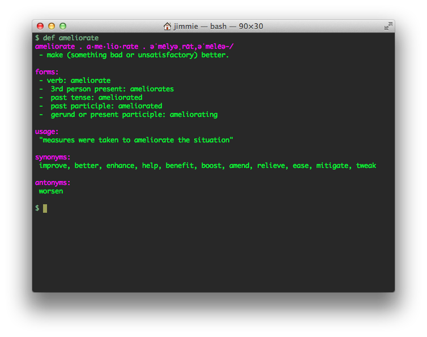Click the window title 'jimmie — bash — 90×30'
427x337 pixels.
point(219,26)
